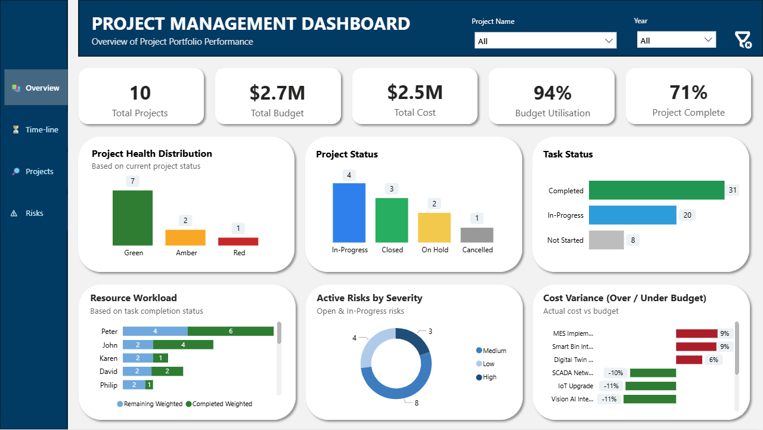Click the Overview page icon in sidebar
The image size is (763, 430).
[x=16, y=88]
